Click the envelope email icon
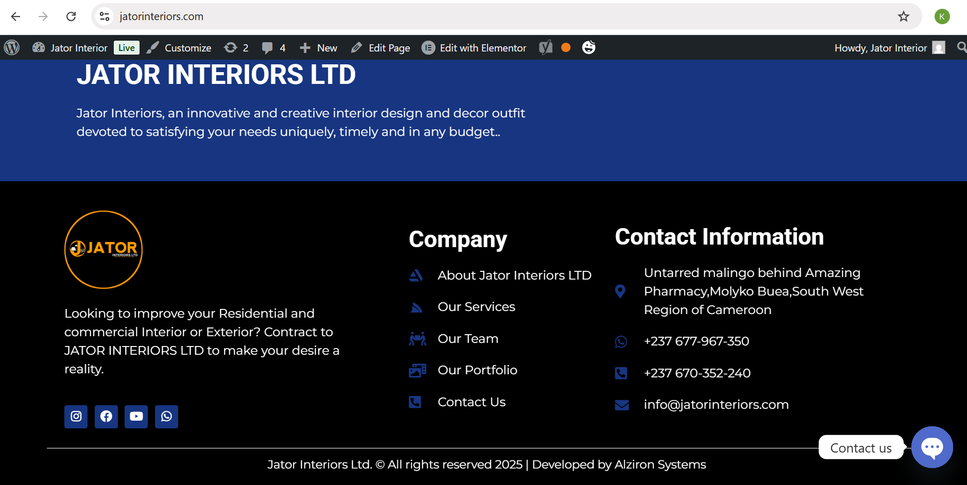The width and height of the screenshot is (967, 485). [x=622, y=405]
